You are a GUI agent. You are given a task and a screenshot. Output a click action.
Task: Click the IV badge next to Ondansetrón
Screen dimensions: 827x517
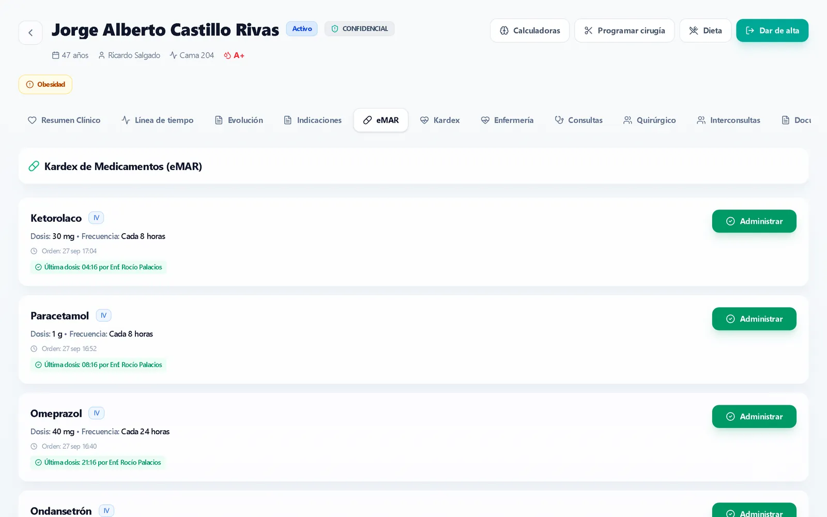106,511
